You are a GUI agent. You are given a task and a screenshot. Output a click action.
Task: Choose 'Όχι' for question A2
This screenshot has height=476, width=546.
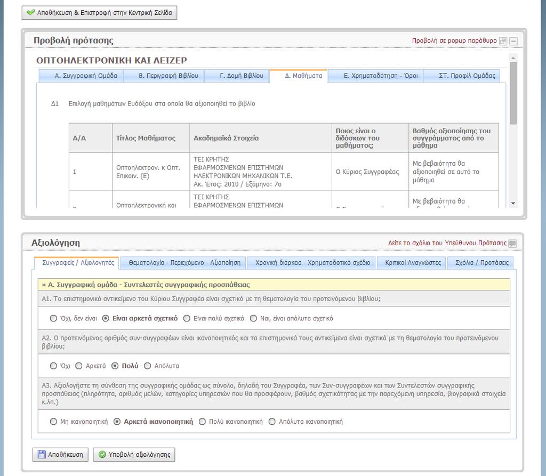pos(53,366)
